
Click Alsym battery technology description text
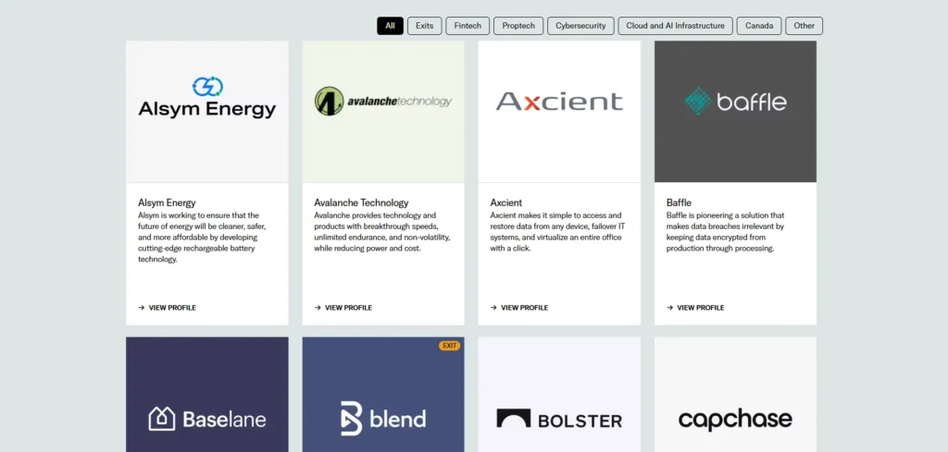201,238
